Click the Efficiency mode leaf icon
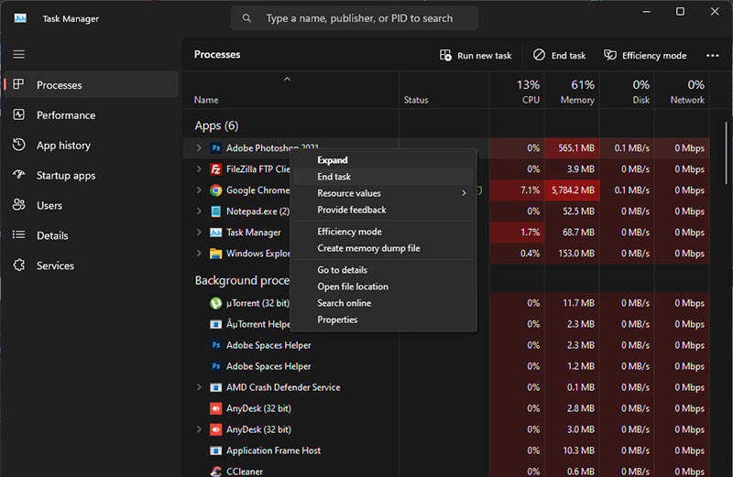 610,55
